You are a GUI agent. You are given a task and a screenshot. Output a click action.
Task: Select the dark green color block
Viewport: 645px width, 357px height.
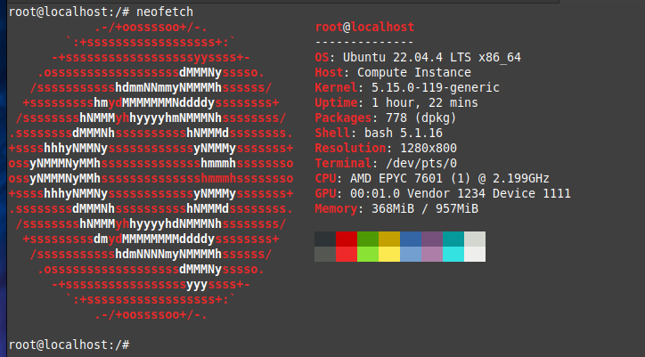368,239
